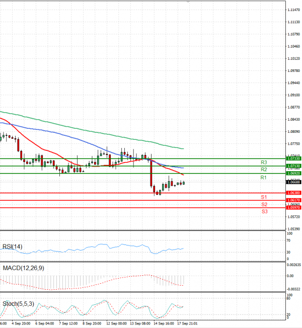The width and height of the screenshot is (302, 328).
Task: Click the 1.11470 price axis value
Action: [x=293, y=10]
